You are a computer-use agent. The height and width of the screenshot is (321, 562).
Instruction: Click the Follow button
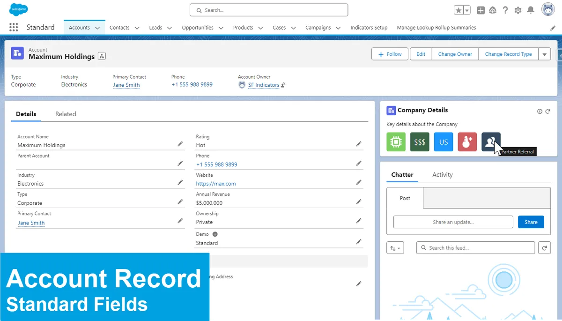[x=390, y=54]
